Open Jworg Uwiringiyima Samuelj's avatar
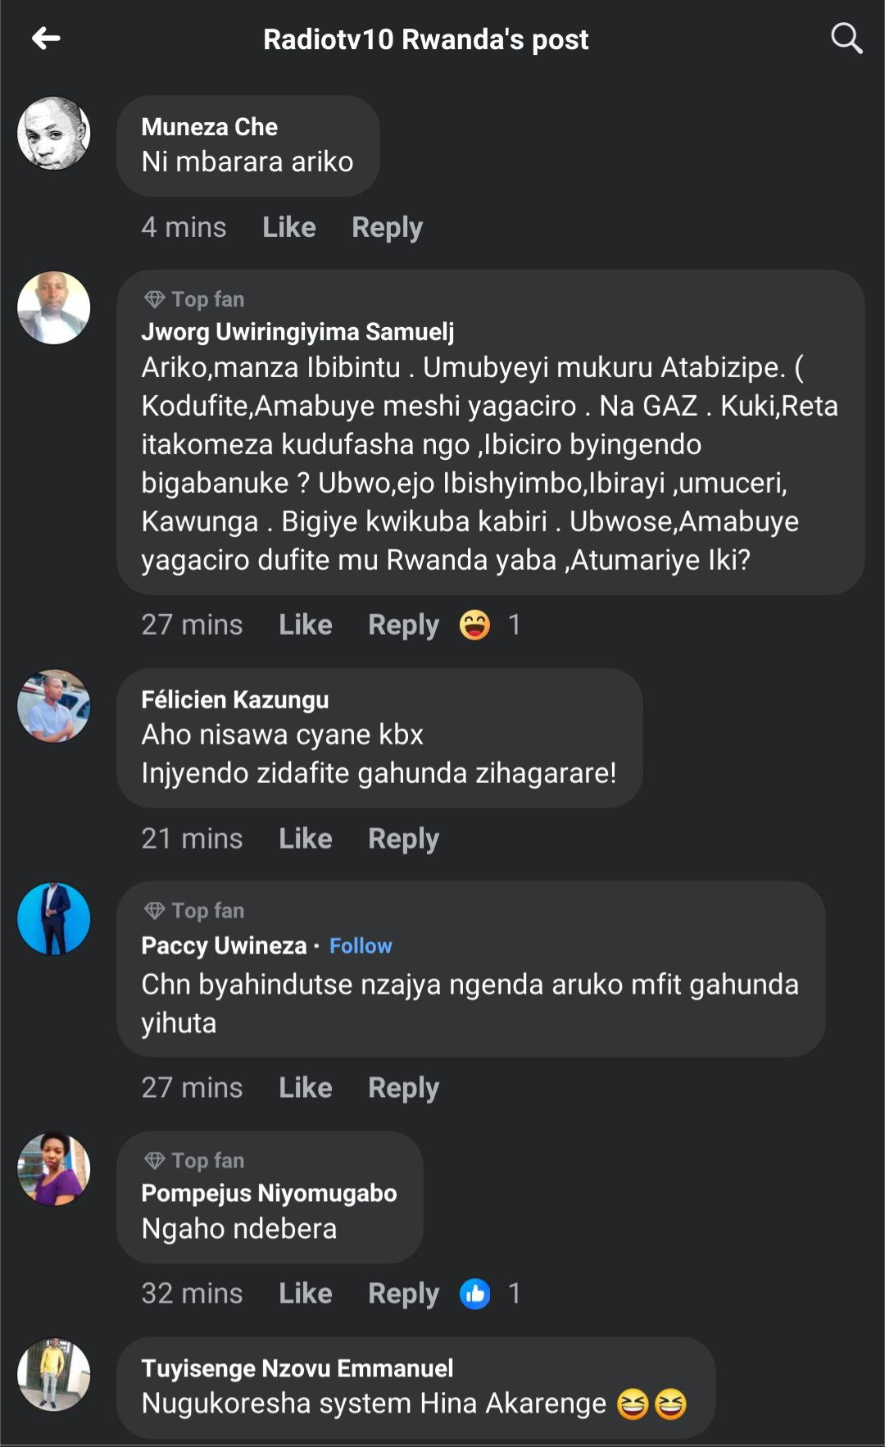 click(54, 308)
